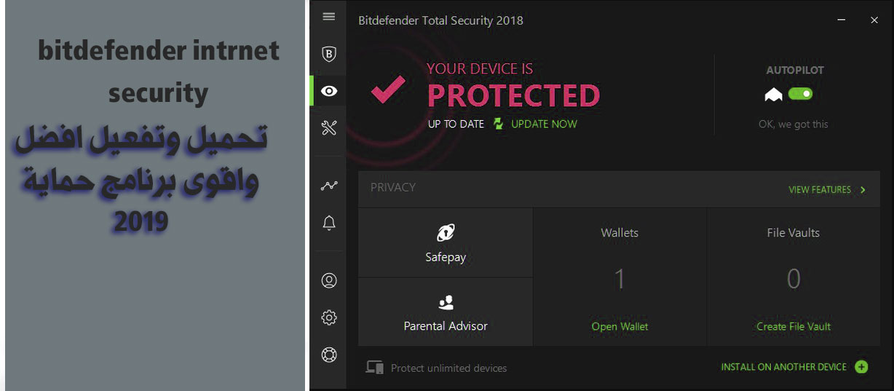894x391 pixels.
Task: Click Update Now link
Action: pos(544,124)
